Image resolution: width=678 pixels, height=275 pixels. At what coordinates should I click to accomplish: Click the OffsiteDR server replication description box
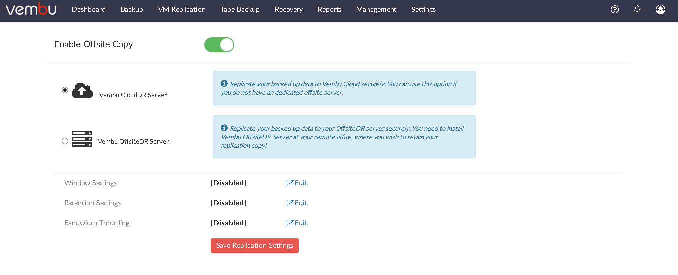tap(344, 137)
